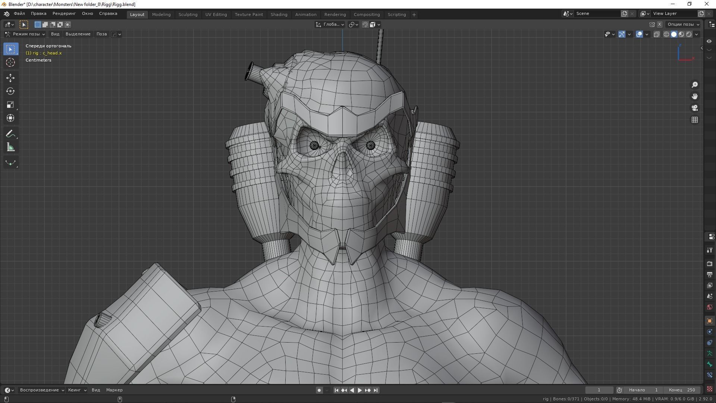
Task: Select the Move tool in the toolbar
Action: pos(10,78)
